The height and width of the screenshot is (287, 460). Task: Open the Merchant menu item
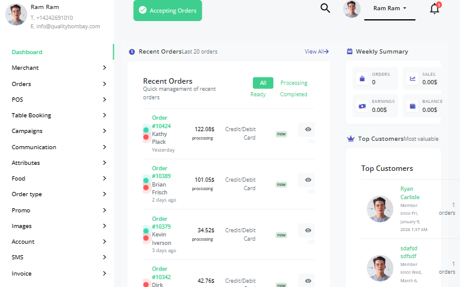point(25,68)
